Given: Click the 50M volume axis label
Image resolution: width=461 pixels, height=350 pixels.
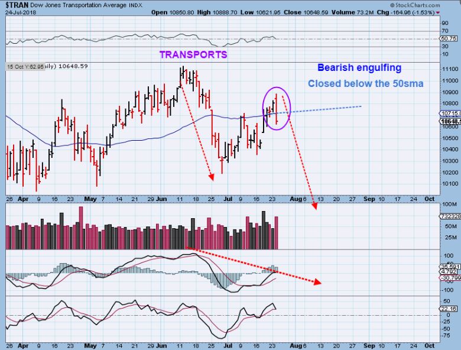Looking at the screenshot, I should point(450,226).
